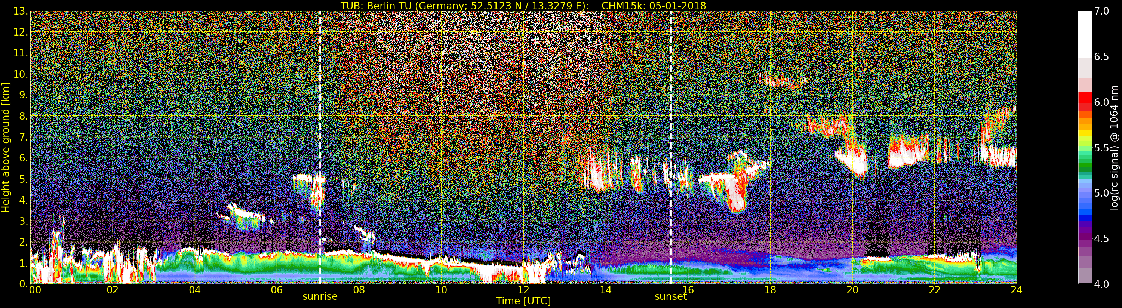
Task: Select the '4.0' colorbar tick label
Action: (x=1102, y=284)
